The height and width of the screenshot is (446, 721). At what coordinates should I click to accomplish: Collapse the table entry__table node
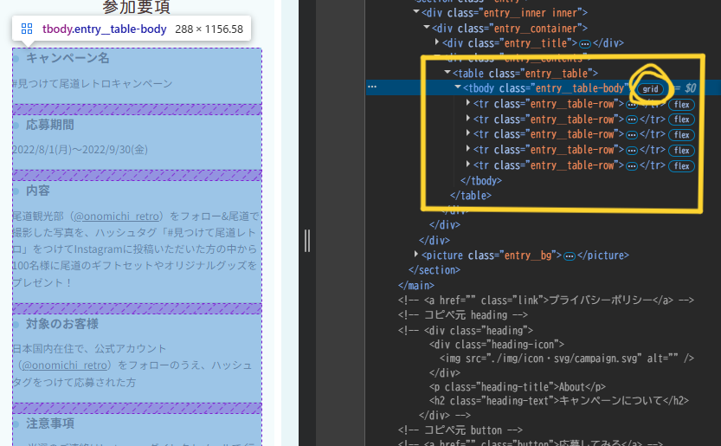click(x=447, y=73)
